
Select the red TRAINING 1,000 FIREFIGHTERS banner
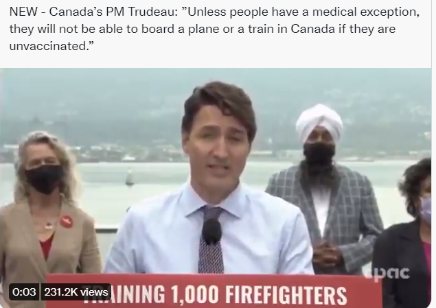[214, 291]
